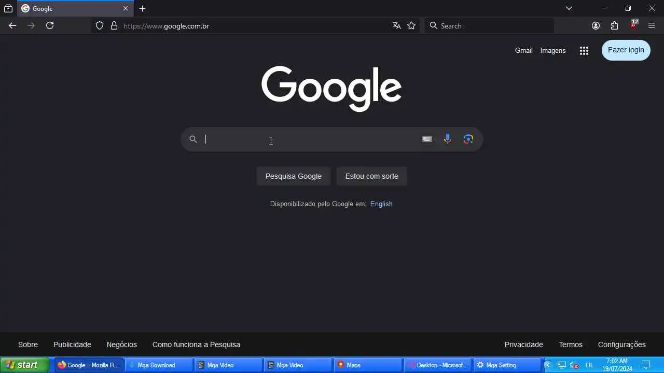Open the tracking protection shield icon
Screen dimensions: 664x373
pos(100,26)
